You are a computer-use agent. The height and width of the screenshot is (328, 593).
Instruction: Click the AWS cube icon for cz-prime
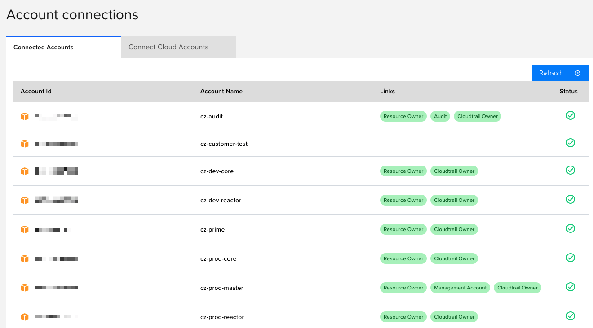(x=25, y=230)
